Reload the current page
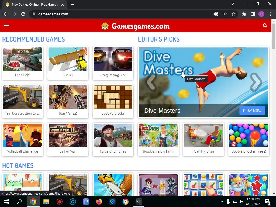276x207 pixels. (23, 14)
